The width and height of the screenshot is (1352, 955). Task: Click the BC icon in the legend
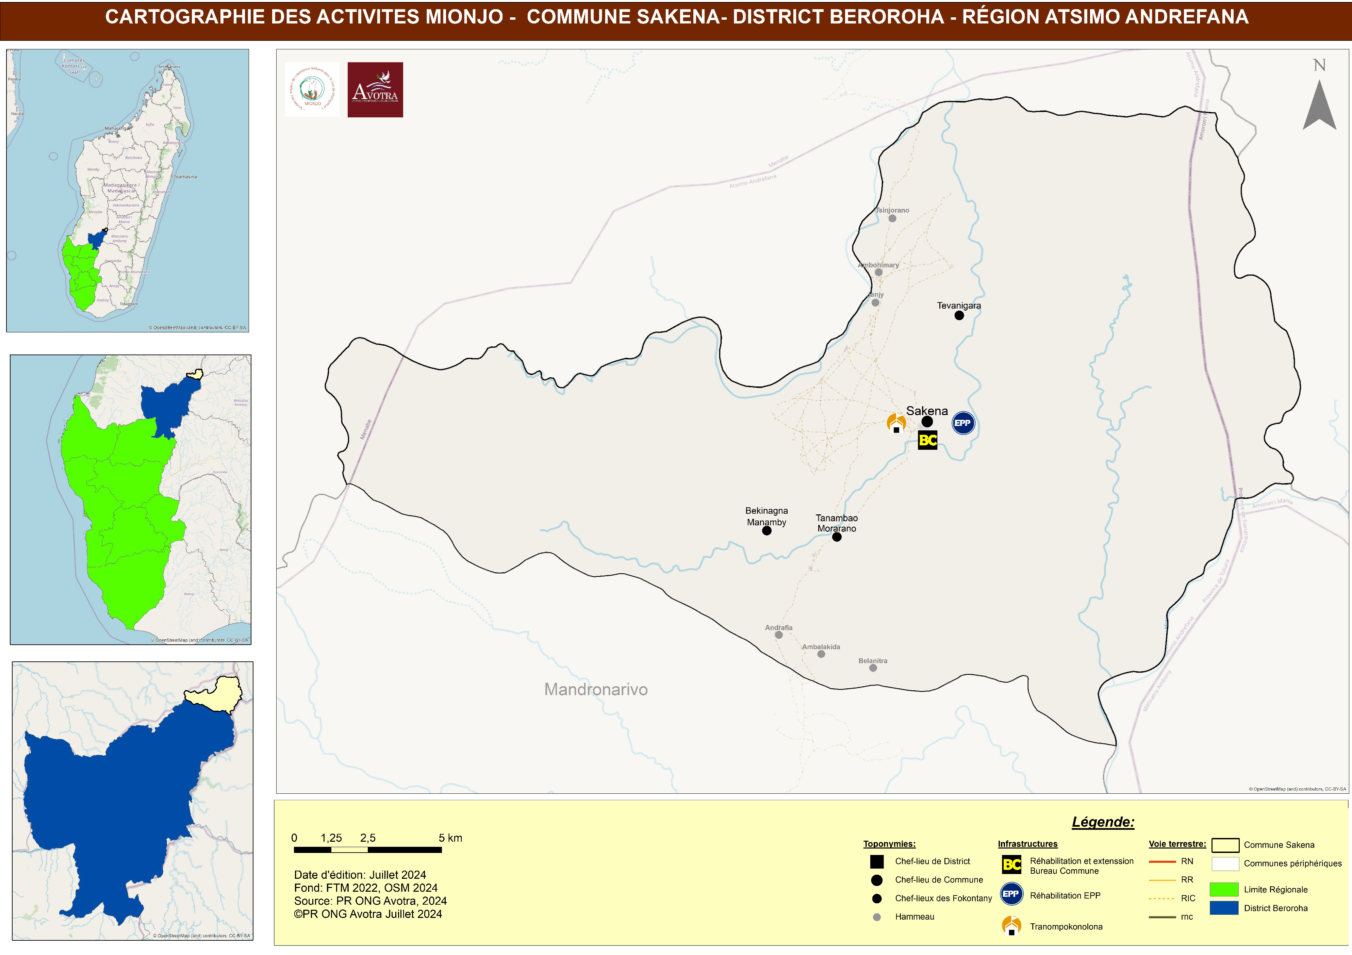pos(1011,864)
